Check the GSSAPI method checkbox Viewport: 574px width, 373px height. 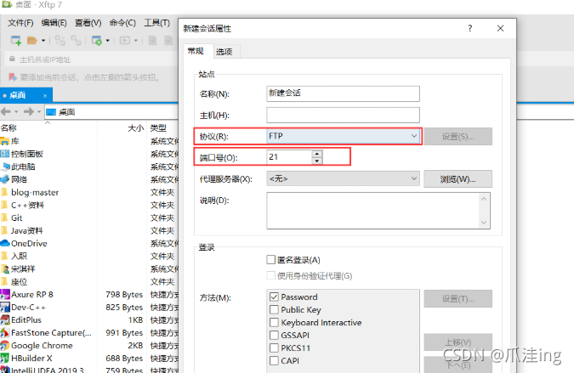pyautogui.click(x=274, y=335)
